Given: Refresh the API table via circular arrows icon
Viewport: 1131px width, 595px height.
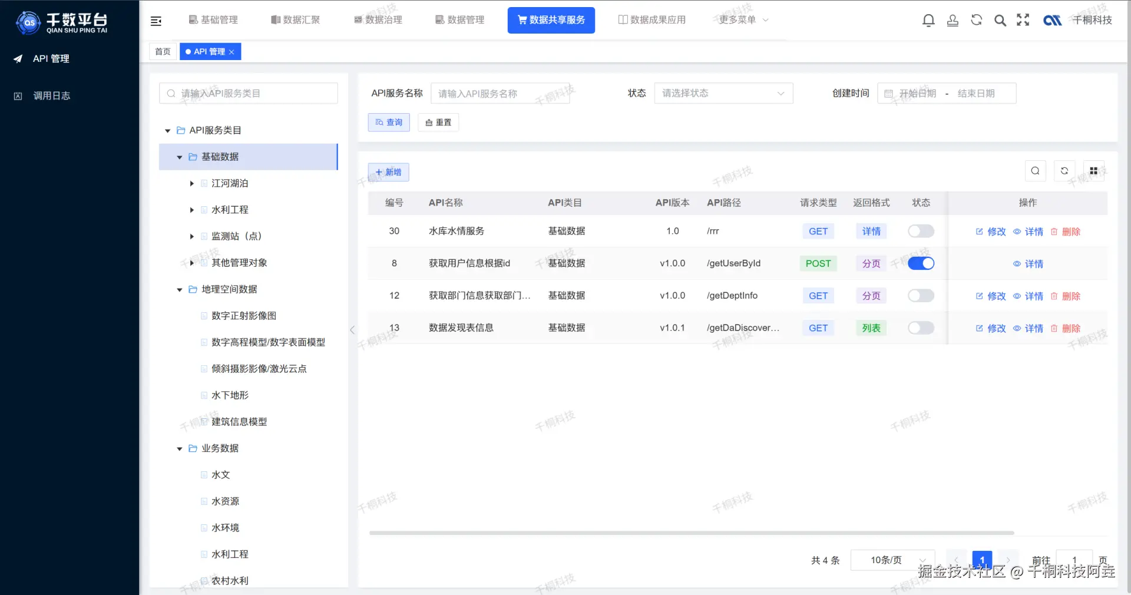Looking at the screenshot, I should pos(1064,171).
